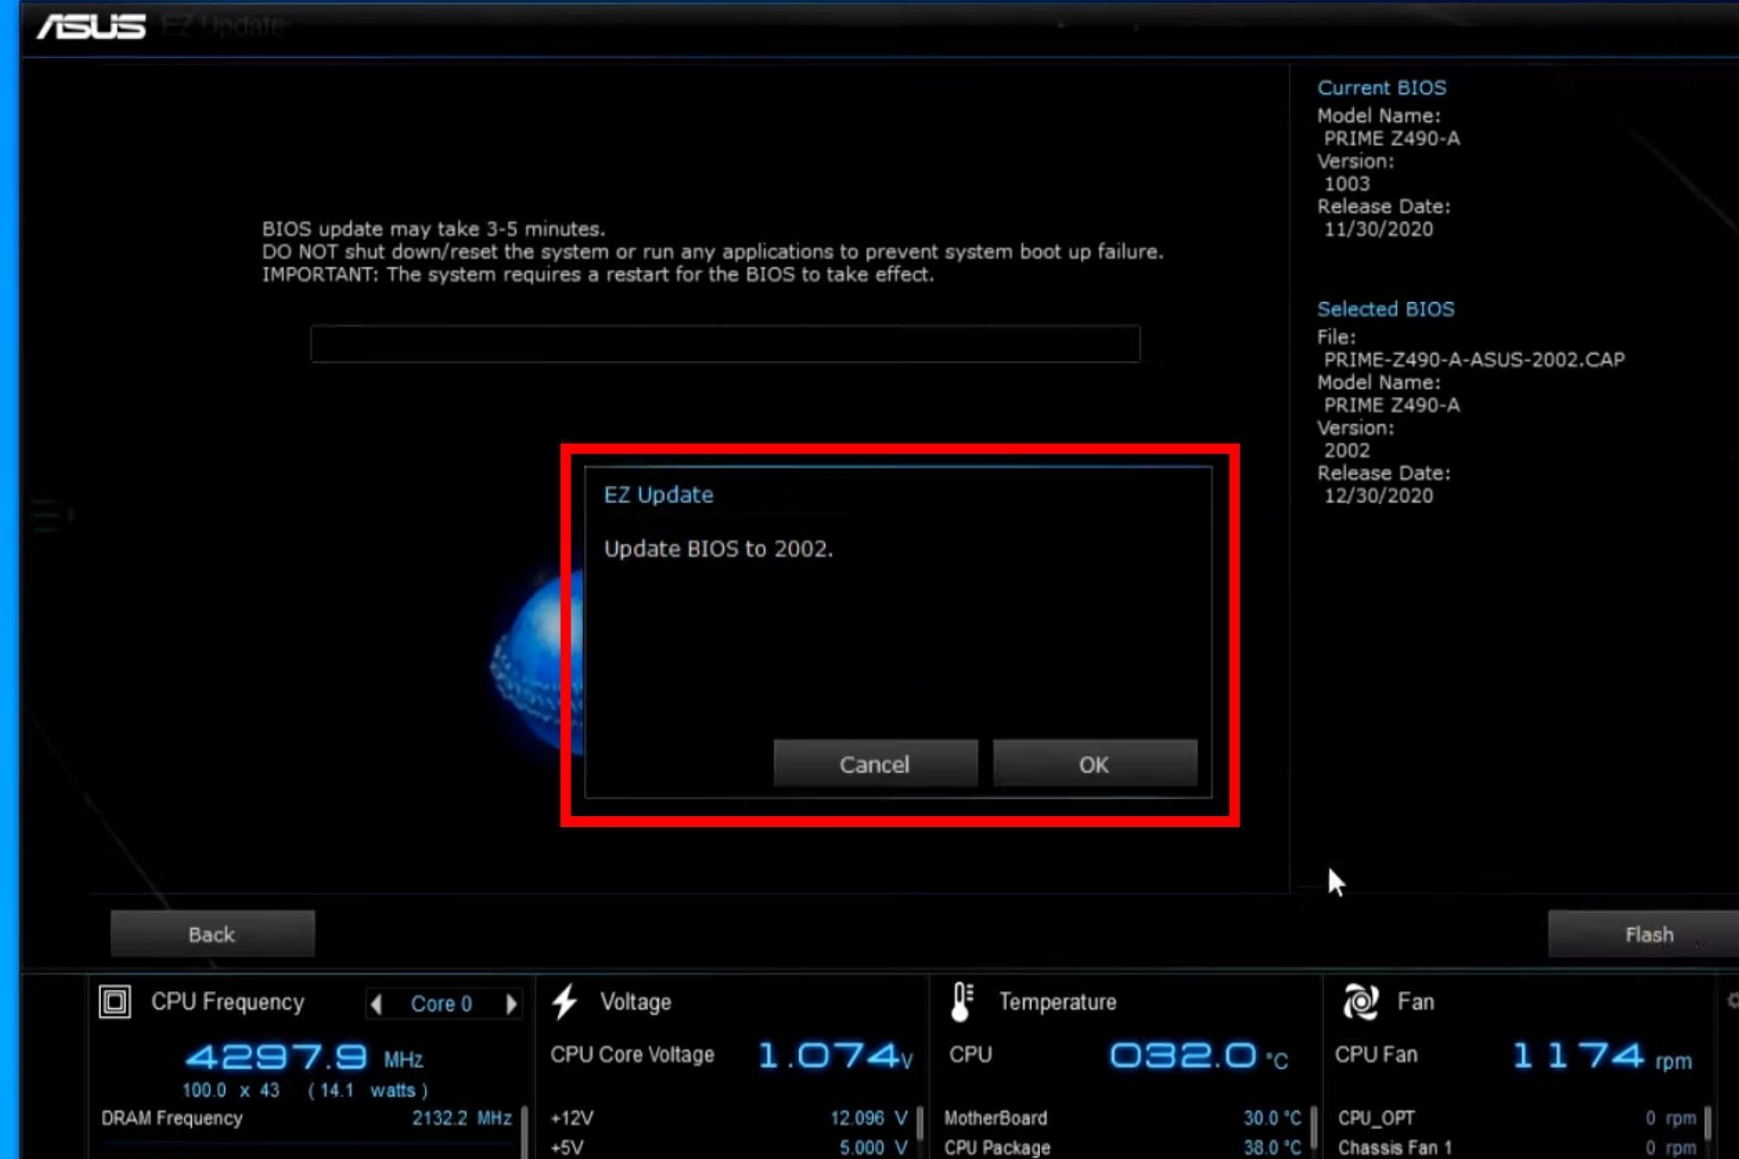Select previous CPU core with left arrow

377,1004
